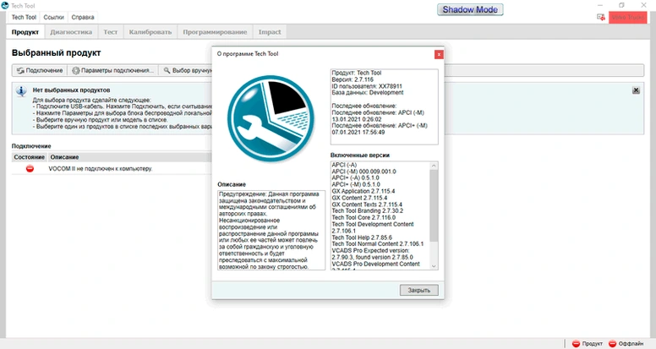Switch to the Тест tab
This screenshot has width=656, height=349.
pyautogui.click(x=111, y=32)
